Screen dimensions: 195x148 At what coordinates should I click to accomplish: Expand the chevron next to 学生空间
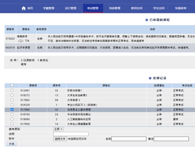coord(167,8)
